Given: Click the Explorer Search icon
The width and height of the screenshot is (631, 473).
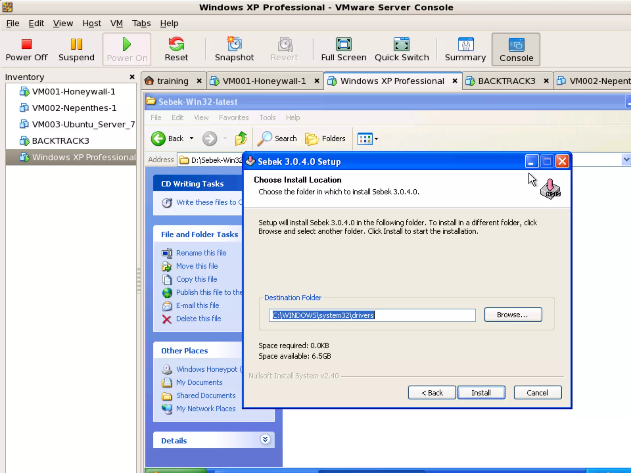Looking at the screenshot, I should click(x=277, y=139).
